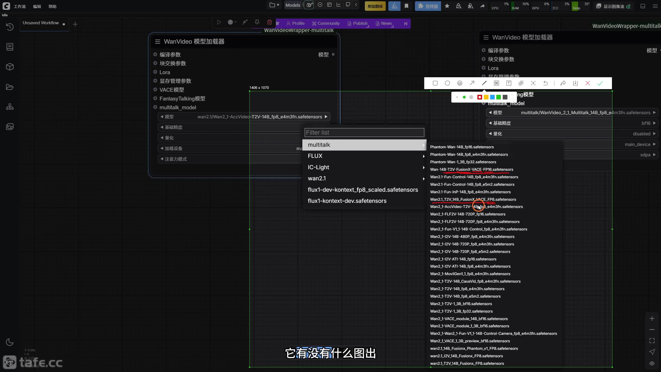Click the Publish button

[x=358, y=24]
